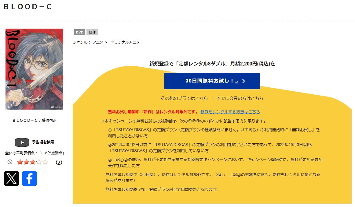This screenshot has width=355, height=207.
Task: Click the DVD format badge
Action: click(79, 32)
